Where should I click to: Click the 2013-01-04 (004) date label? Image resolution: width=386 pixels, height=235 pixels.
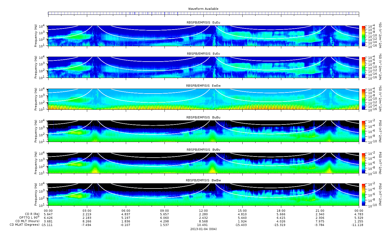[203, 229]
